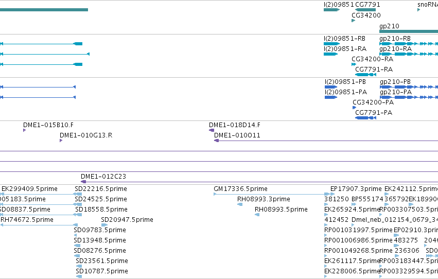The image size is (438, 279).
Task: Select the GM17336.5prime EST feature
Action: [x=272, y=194]
